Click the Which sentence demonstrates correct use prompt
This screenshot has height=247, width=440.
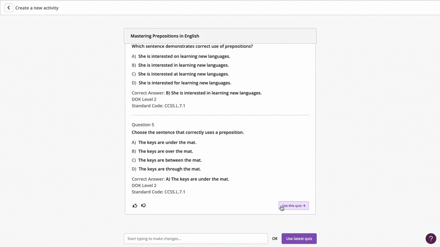(192, 46)
